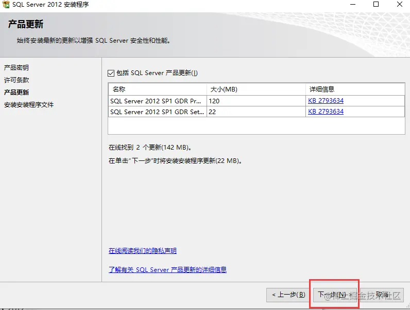
Task: Click the 下一步(N) next button
Action: click(x=335, y=295)
